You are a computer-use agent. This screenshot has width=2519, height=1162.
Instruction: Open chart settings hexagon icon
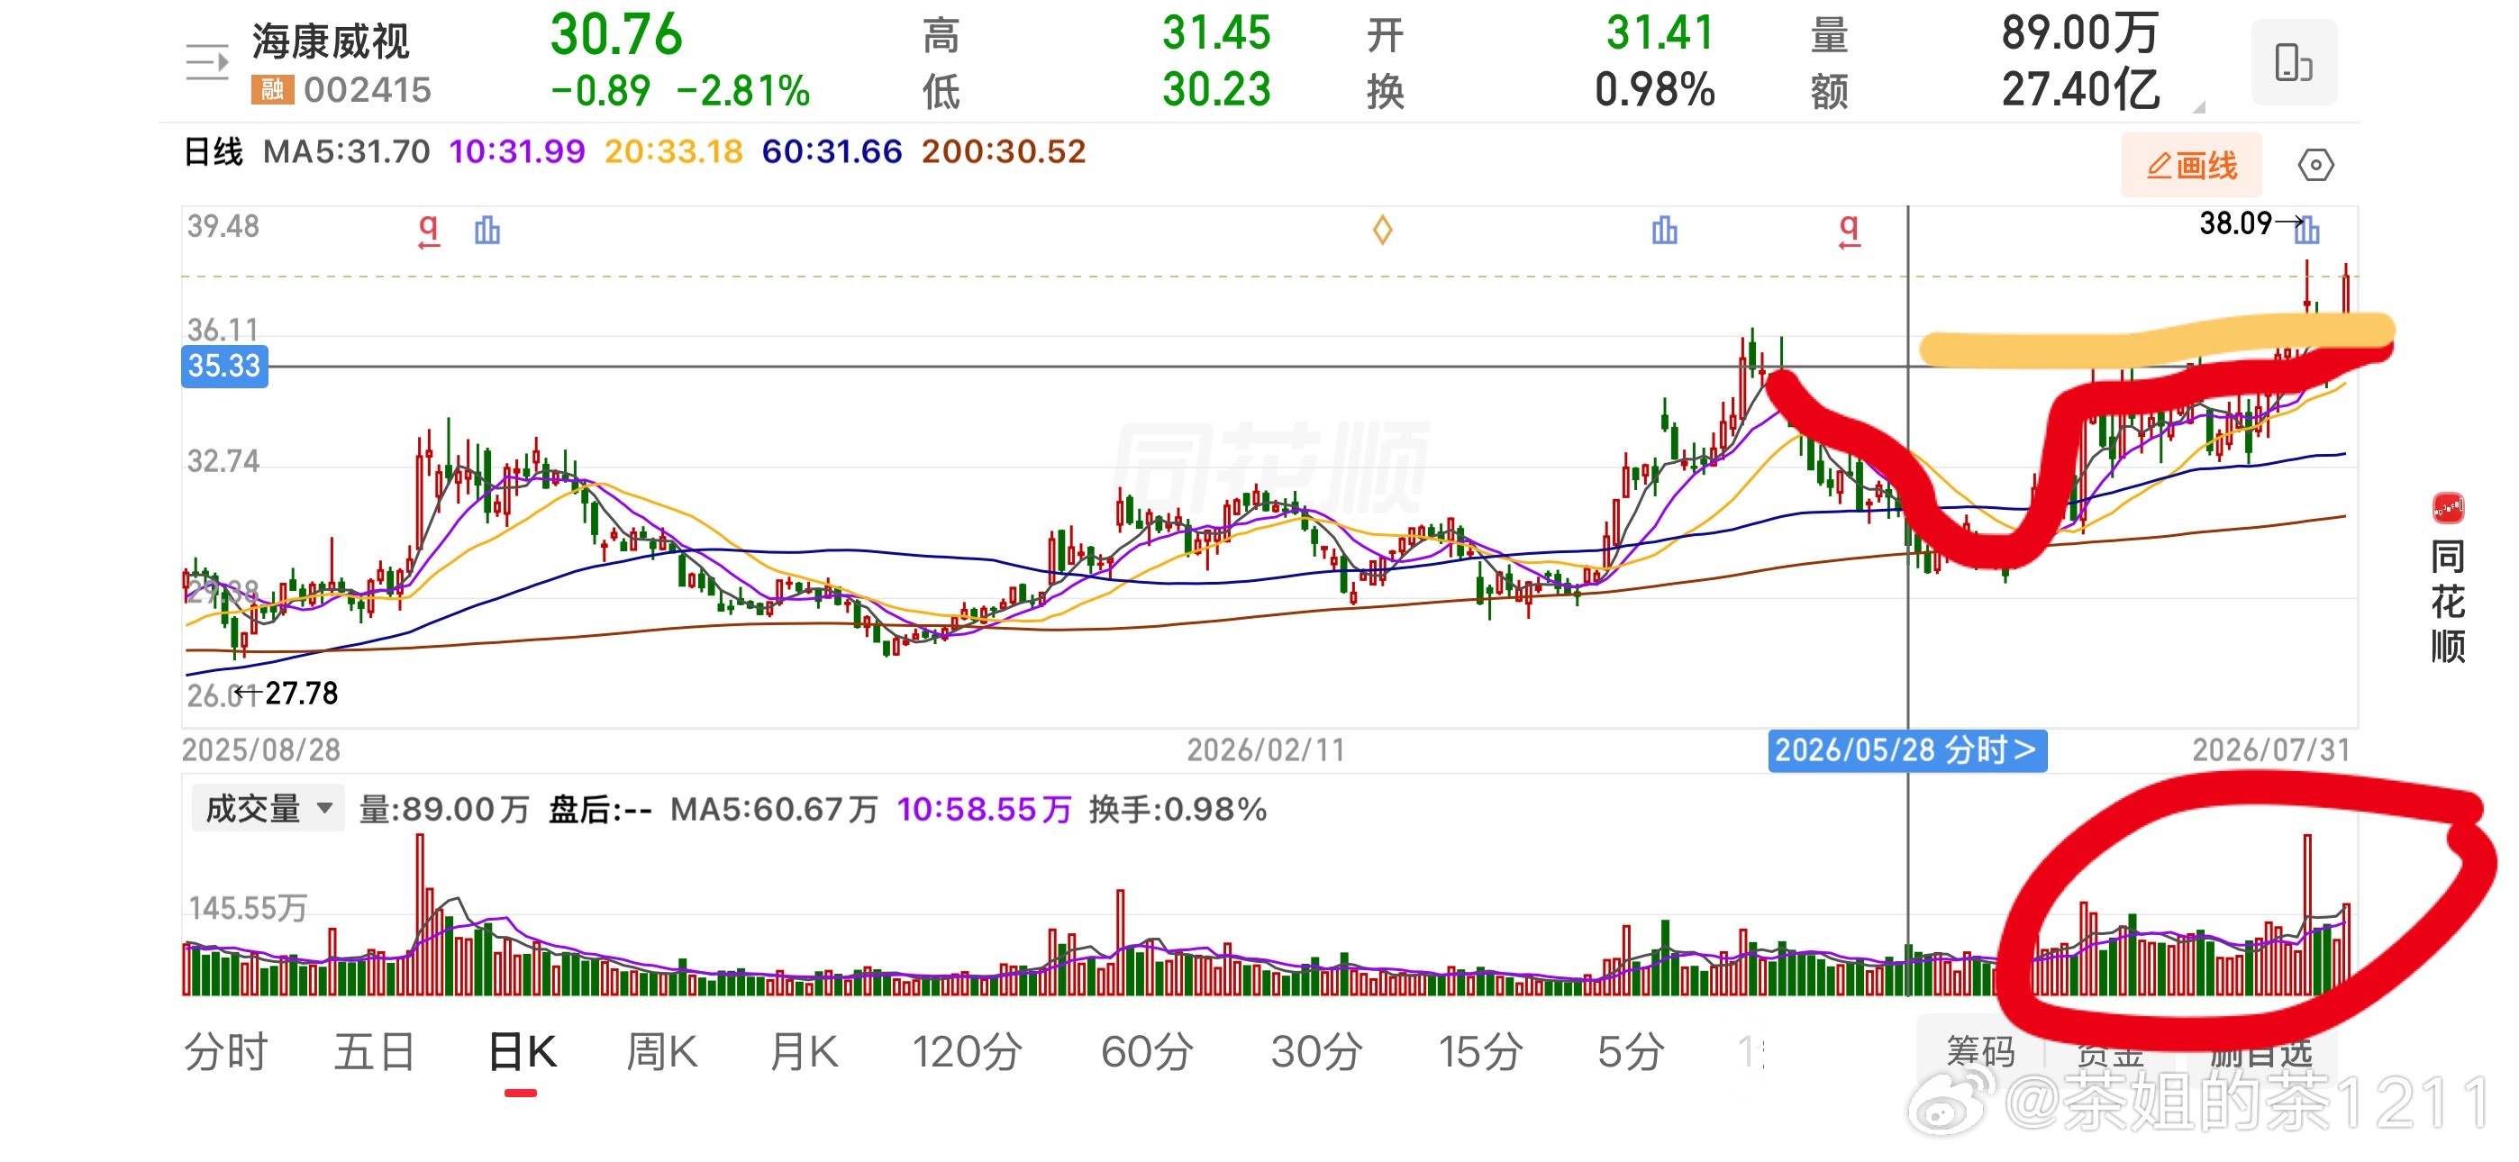(2314, 164)
